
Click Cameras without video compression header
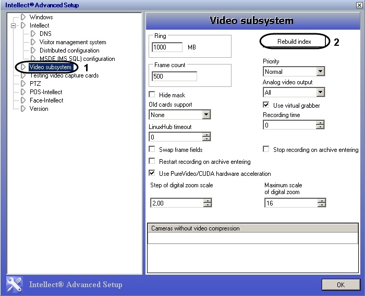[x=253, y=228]
